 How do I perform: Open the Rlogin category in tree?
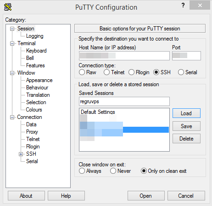tap(33, 147)
